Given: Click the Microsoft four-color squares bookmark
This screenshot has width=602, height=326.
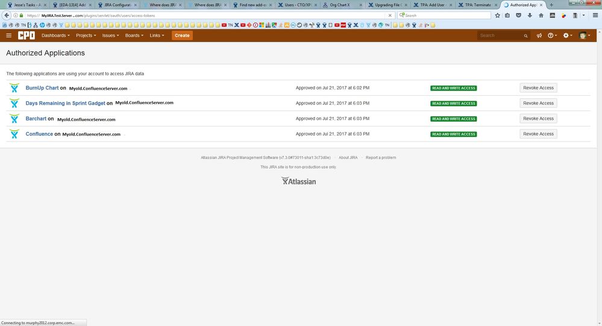Looking at the screenshot, I should pos(262,25).
